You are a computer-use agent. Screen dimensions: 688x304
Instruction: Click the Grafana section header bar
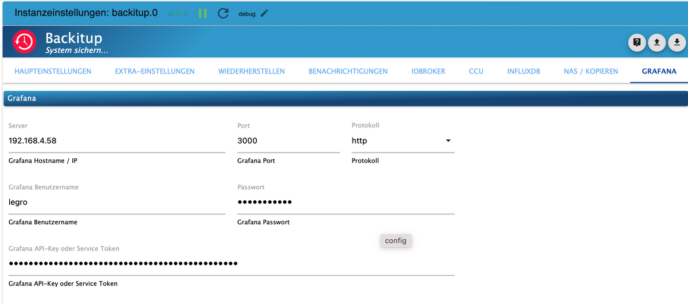pyautogui.click(x=345, y=99)
